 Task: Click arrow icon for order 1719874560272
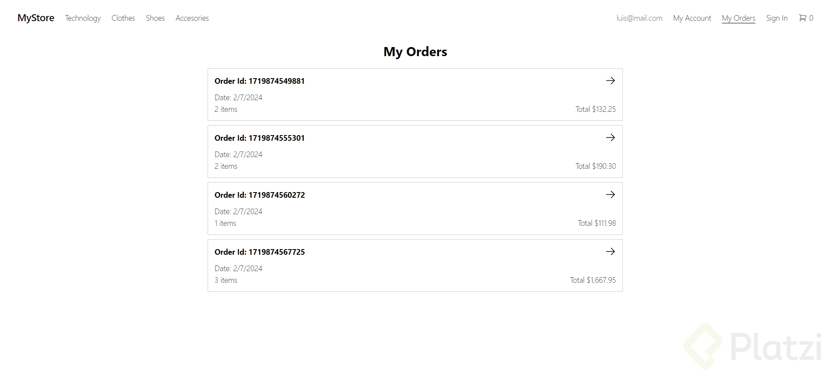point(610,195)
